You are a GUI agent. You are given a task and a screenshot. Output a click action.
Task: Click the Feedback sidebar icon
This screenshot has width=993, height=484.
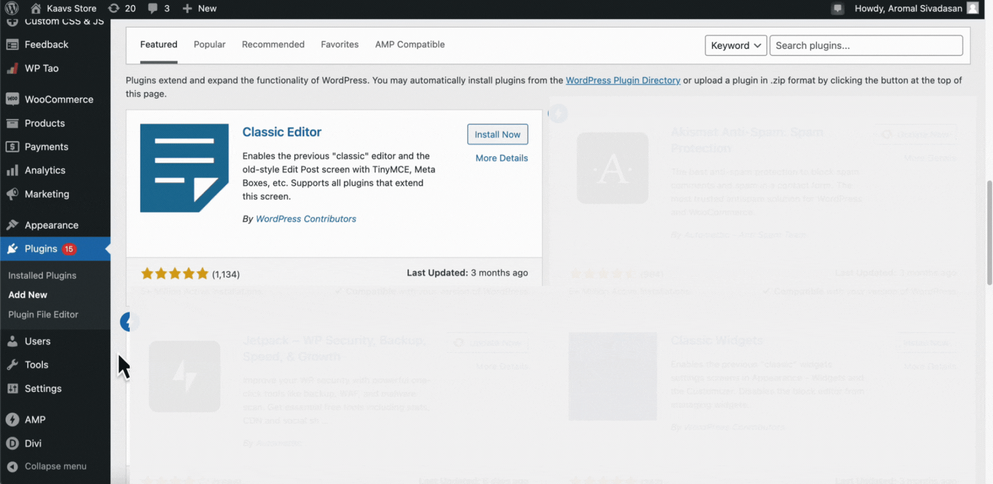point(12,44)
